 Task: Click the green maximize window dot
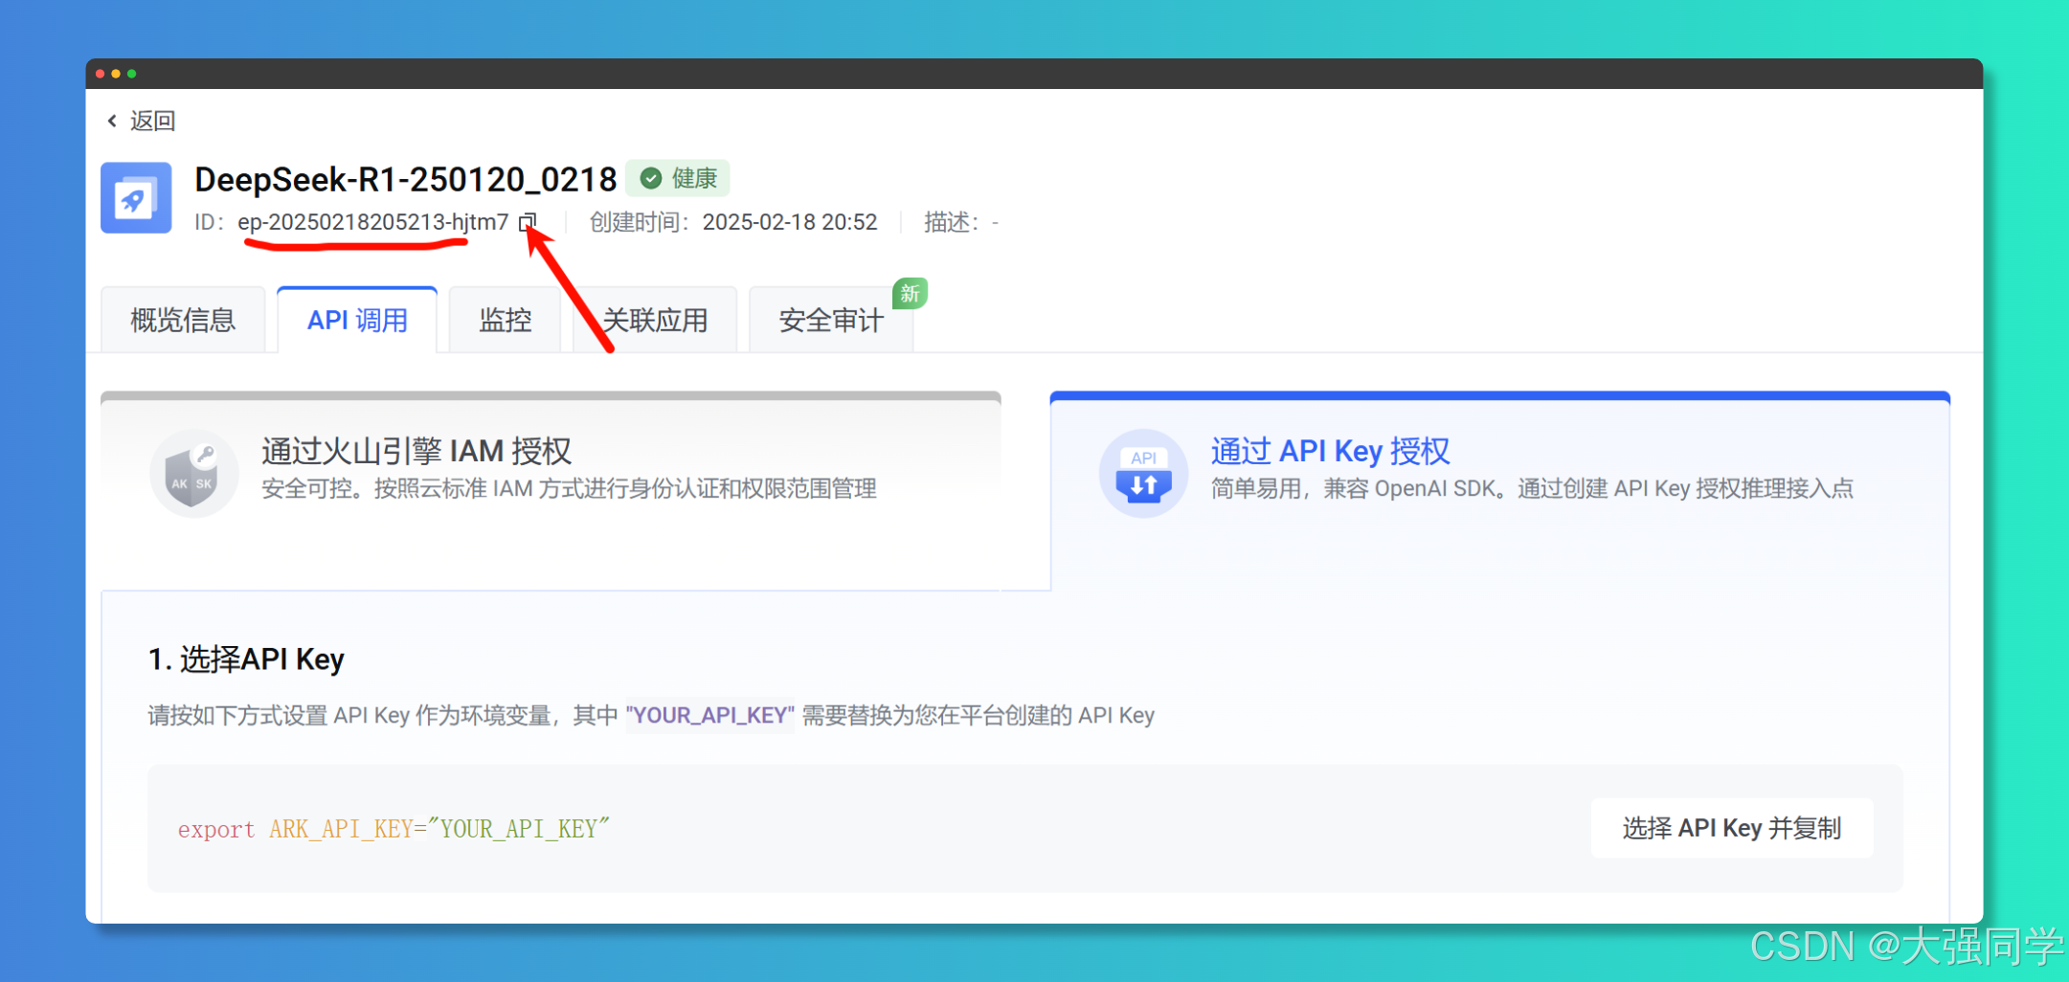(x=132, y=74)
